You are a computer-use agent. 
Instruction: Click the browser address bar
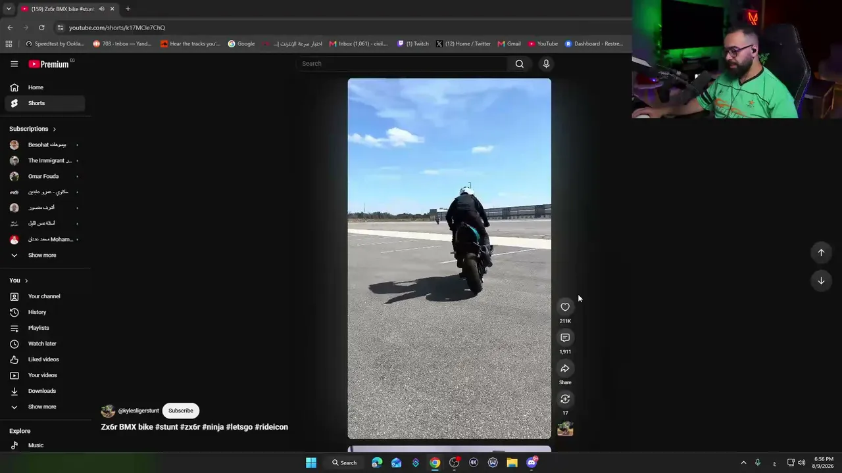(x=342, y=28)
